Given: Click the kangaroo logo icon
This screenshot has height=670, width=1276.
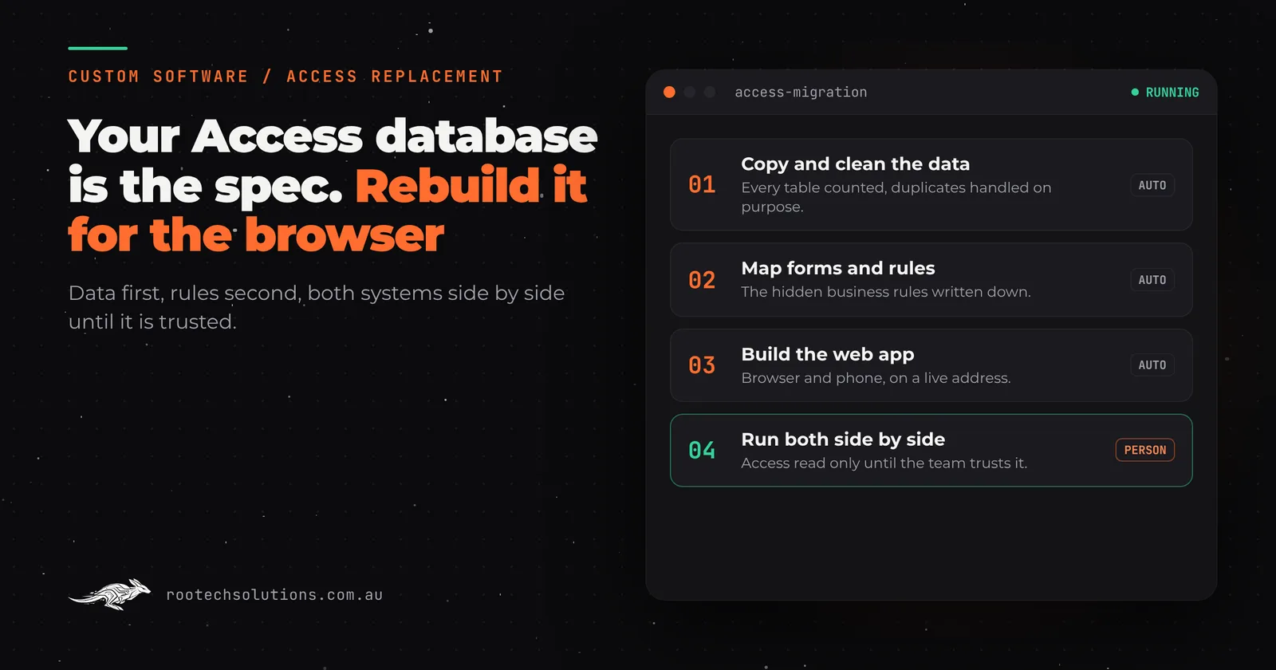Looking at the screenshot, I should point(110,594).
